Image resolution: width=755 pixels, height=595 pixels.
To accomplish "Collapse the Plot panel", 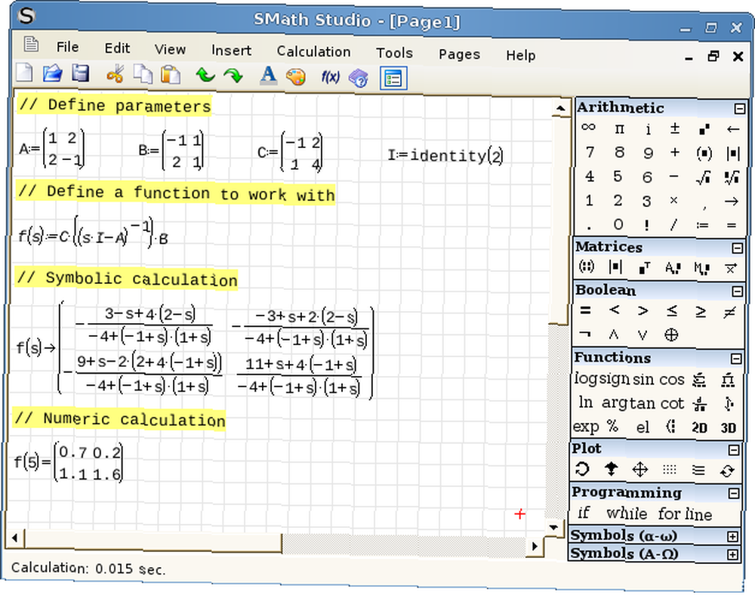I will tap(734, 450).
